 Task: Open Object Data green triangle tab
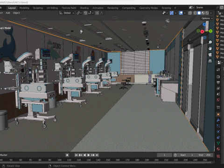point(218,143)
